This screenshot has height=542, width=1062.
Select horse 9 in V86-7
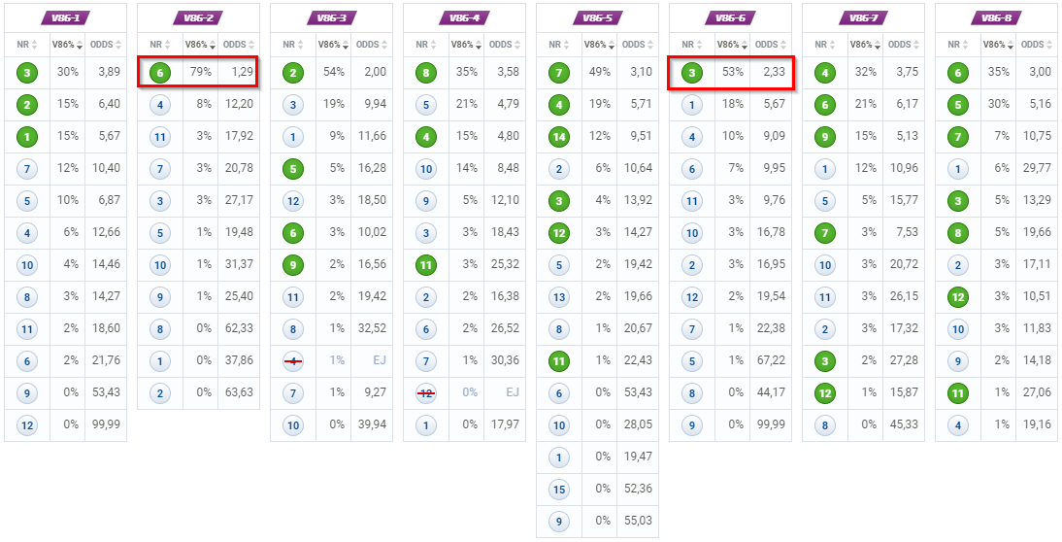tap(824, 136)
